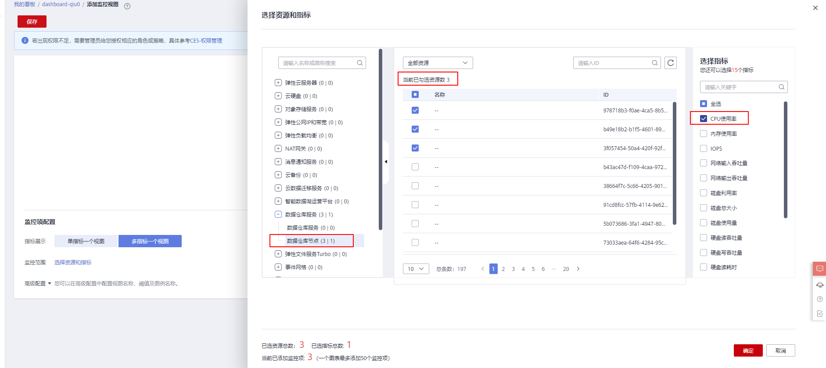Expand the 弹性公网IP和带宽 tree node
Image resolution: width=826 pixels, height=368 pixels.
pyautogui.click(x=278, y=122)
